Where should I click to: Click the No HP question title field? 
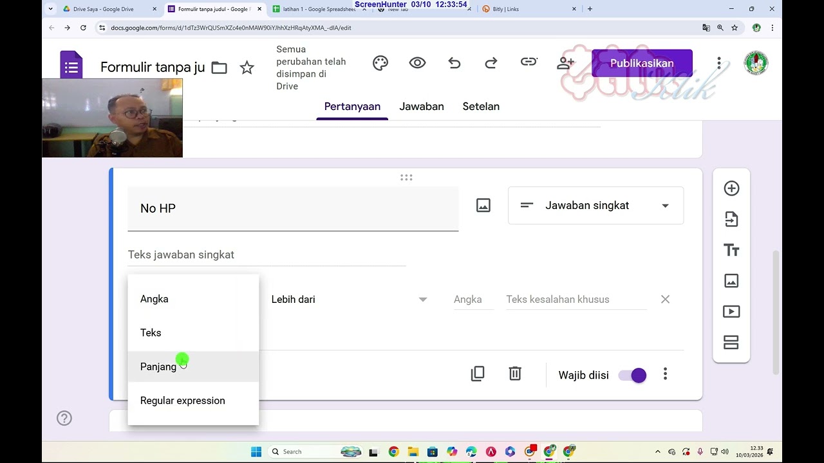[293, 208]
